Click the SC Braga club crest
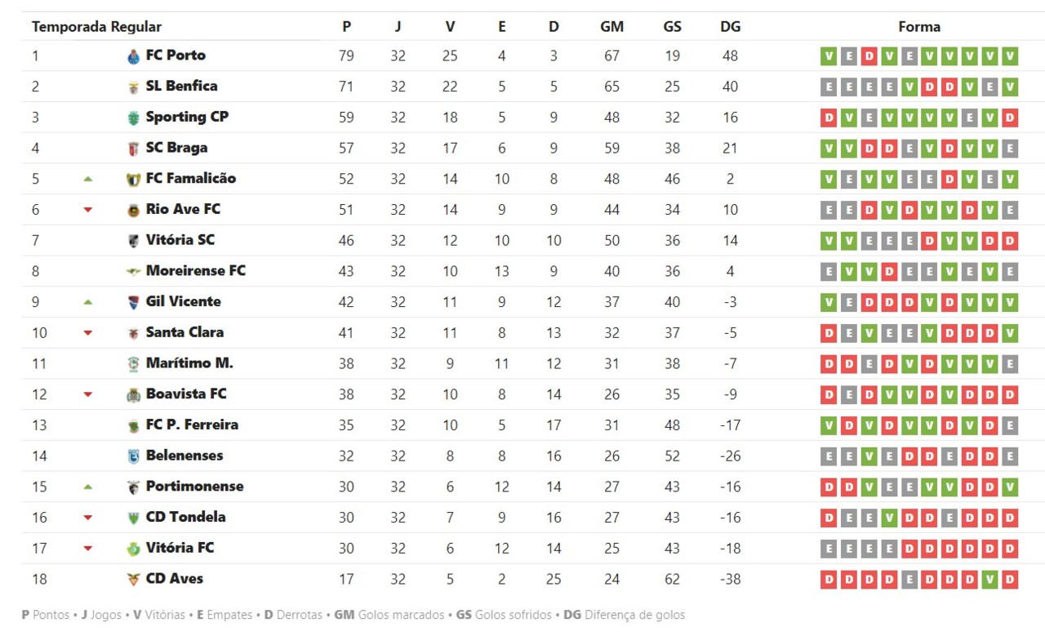The image size is (1045, 636). (134, 149)
